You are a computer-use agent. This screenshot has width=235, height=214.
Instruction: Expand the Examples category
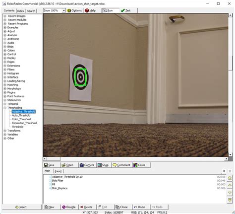pyautogui.click(x=5, y=27)
